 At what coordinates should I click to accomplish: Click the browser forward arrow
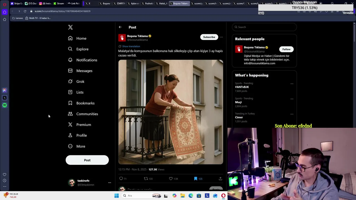[x=19, y=11]
